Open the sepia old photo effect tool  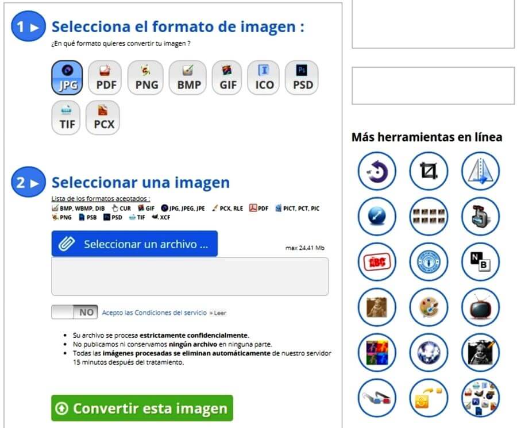377,307
